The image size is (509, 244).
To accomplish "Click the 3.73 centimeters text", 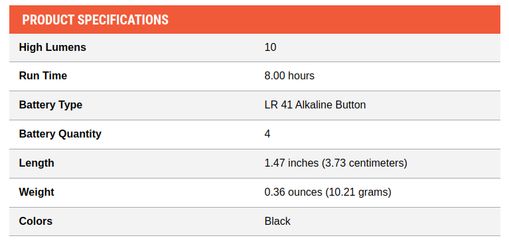I will (364, 163).
